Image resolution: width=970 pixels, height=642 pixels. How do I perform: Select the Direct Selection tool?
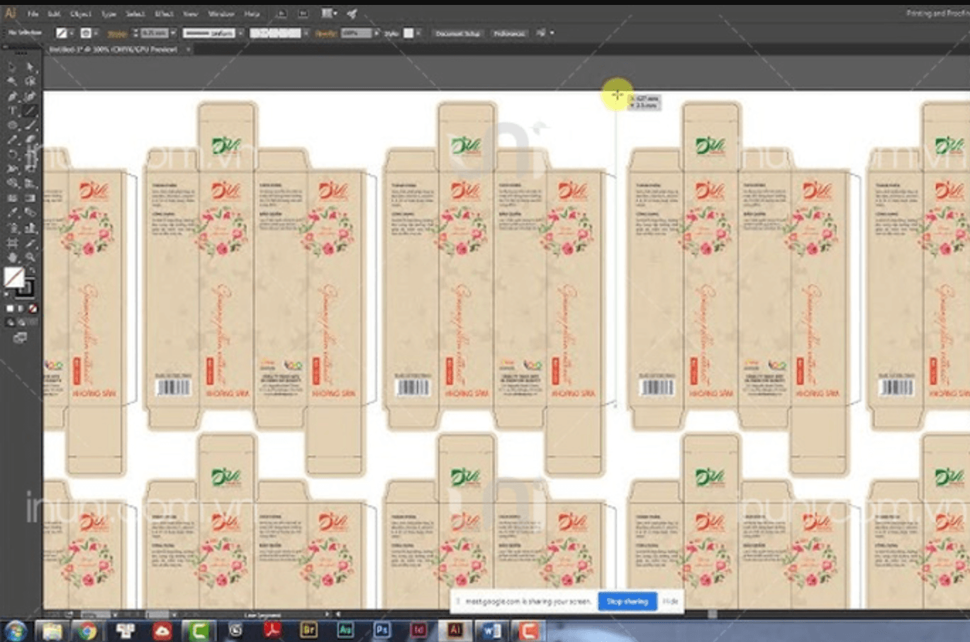(x=30, y=67)
